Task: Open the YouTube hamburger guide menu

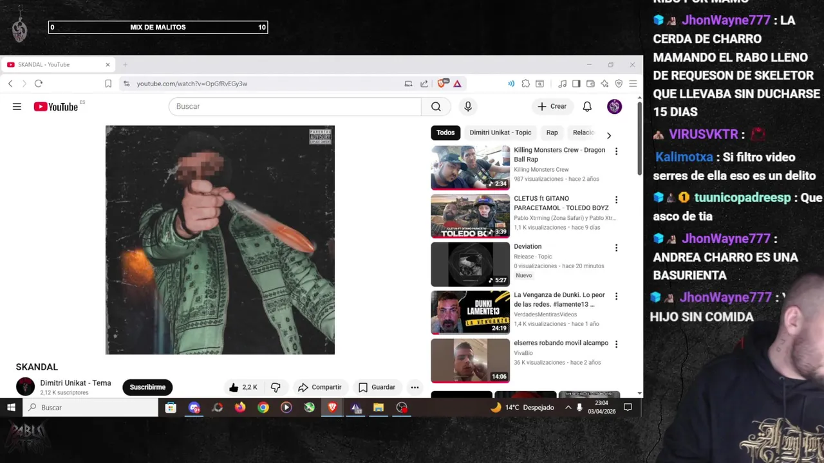Action: (17, 107)
